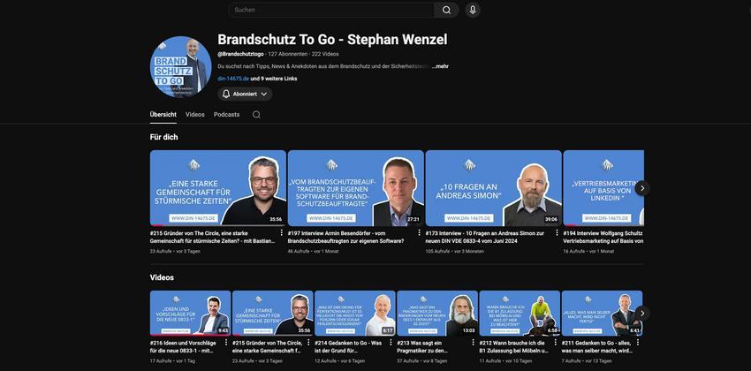Viewport: 751px width, 371px height.
Task: Play thumbnail 'Vertriebsmarketing auf Basis von LinkedIn'
Action: pos(603,187)
